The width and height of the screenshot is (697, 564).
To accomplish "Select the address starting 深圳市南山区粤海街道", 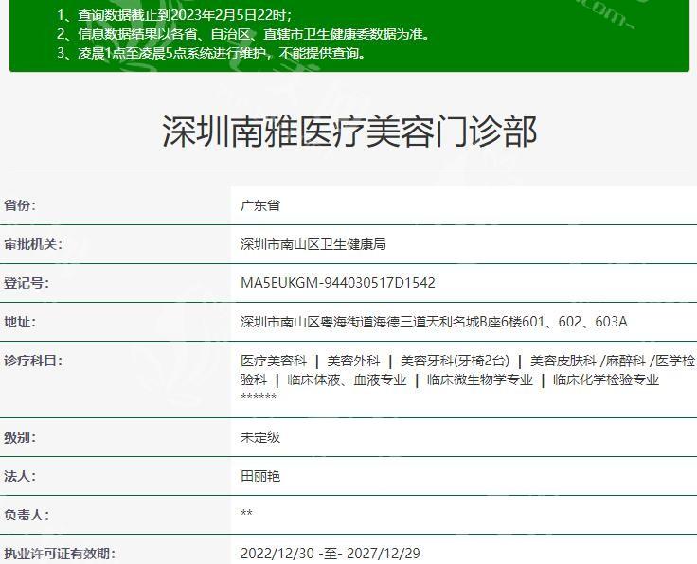I will [434, 322].
